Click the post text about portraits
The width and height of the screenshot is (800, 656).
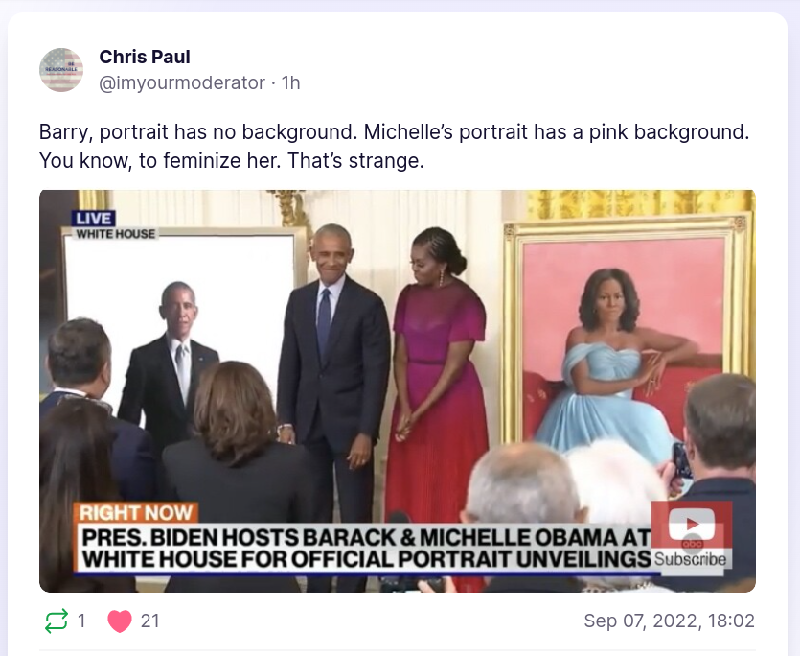[394, 146]
